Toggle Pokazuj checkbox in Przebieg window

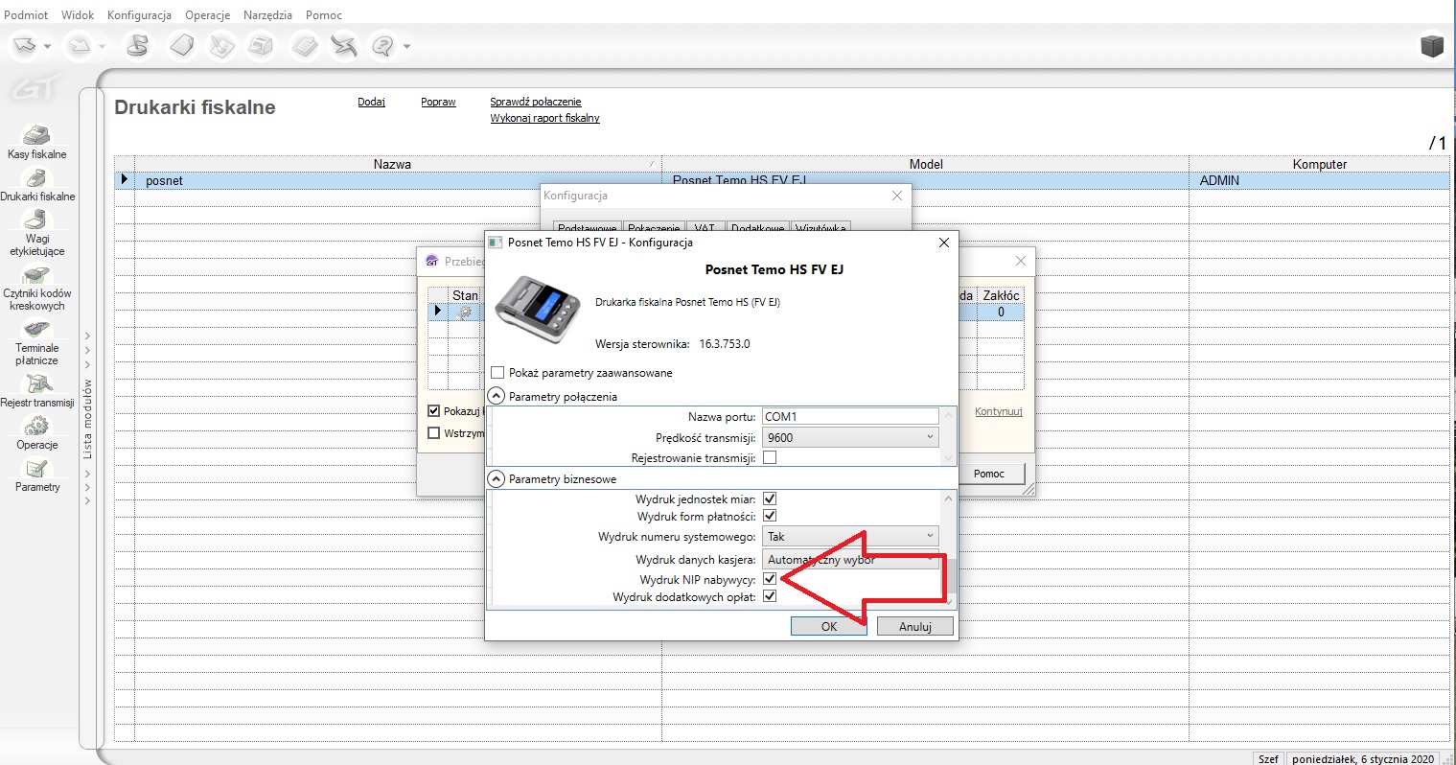pyautogui.click(x=433, y=411)
